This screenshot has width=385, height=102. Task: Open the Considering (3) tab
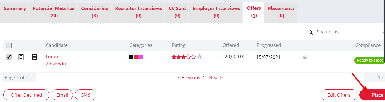coord(95,12)
